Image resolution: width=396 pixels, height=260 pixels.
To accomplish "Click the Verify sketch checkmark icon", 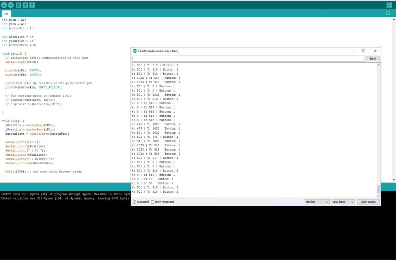I will 4,5.
